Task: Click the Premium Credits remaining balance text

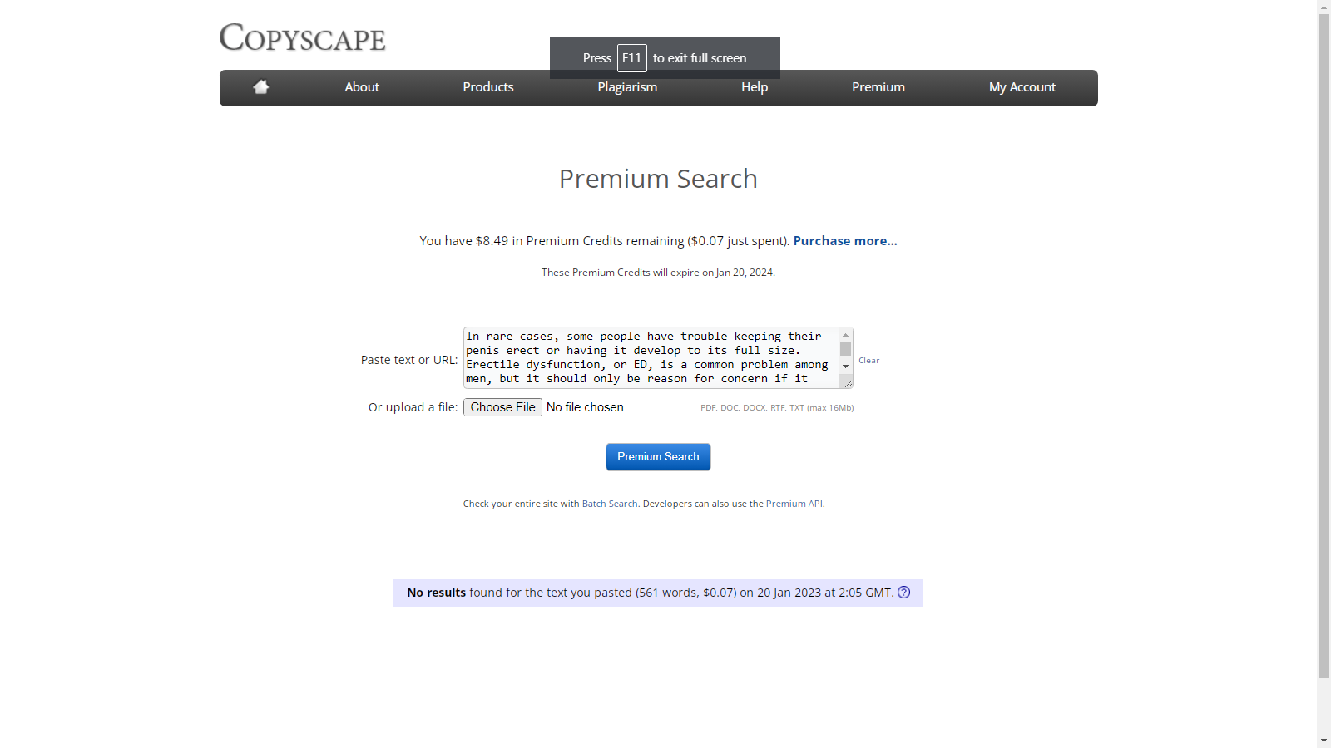Action: click(605, 241)
